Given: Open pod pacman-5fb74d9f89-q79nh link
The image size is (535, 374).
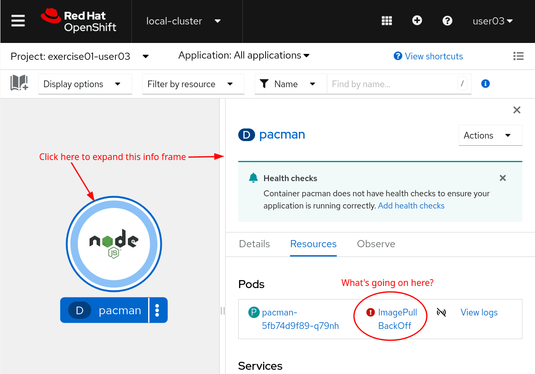Looking at the screenshot, I should click(301, 319).
